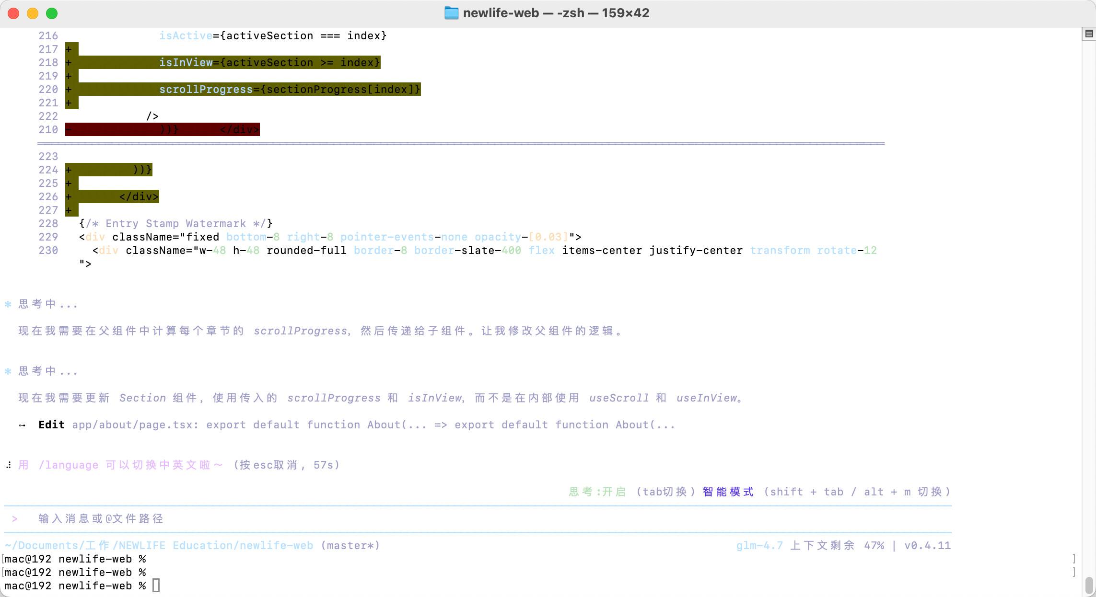Click the blue asterisk by first 思考中

coord(8,304)
